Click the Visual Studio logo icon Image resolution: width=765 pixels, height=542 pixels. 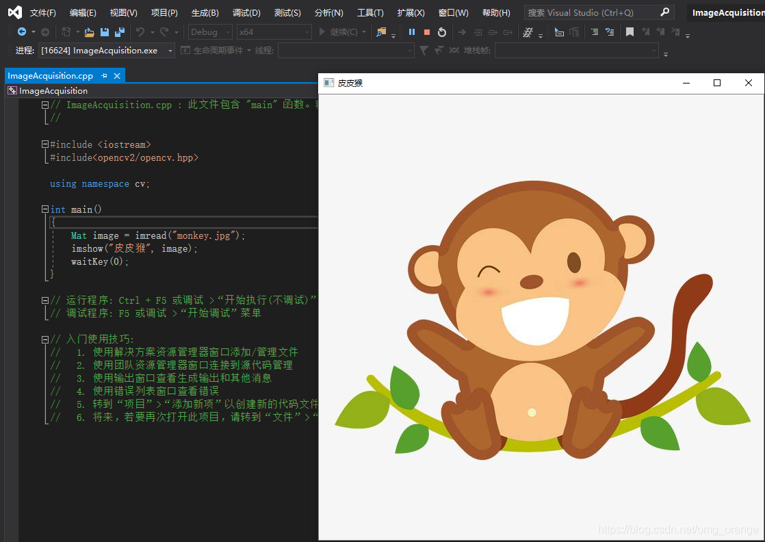14,12
